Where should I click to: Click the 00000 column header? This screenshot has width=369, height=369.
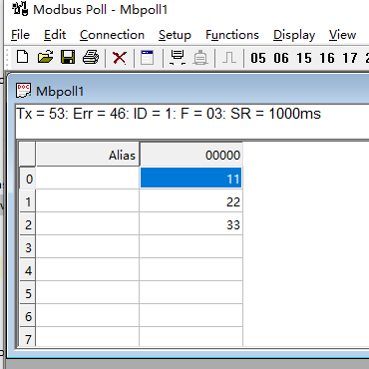191,155
